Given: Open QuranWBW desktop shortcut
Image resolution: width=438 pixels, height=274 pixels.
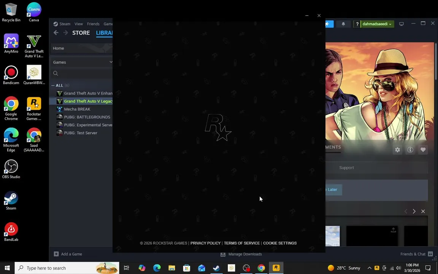Looking at the screenshot, I should tap(34, 75).
